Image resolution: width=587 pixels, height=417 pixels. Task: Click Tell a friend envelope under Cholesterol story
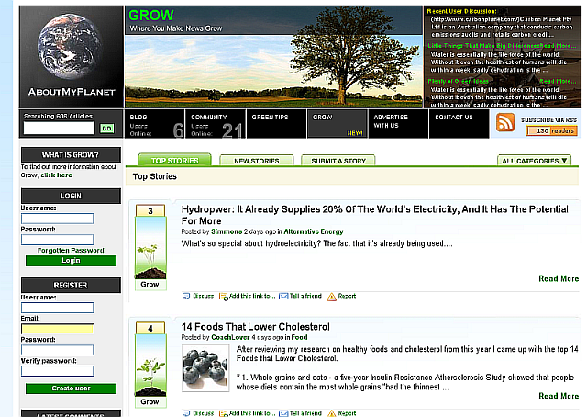click(x=283, y=413)
